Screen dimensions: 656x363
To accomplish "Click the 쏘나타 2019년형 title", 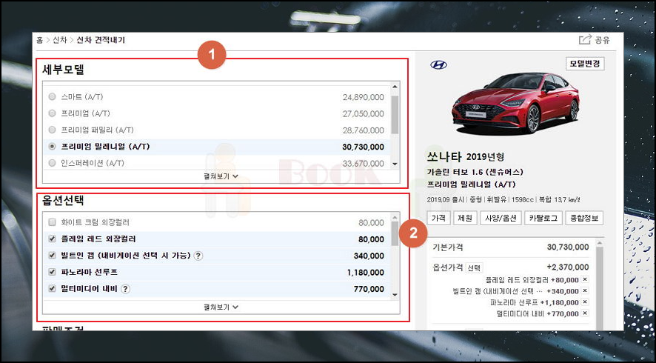I will (465, 157).
